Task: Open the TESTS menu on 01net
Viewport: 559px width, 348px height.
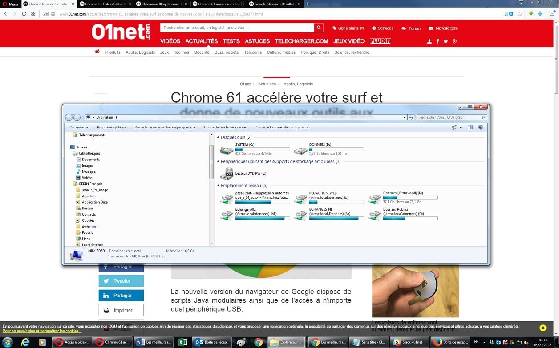Action: tap(231, 41)
